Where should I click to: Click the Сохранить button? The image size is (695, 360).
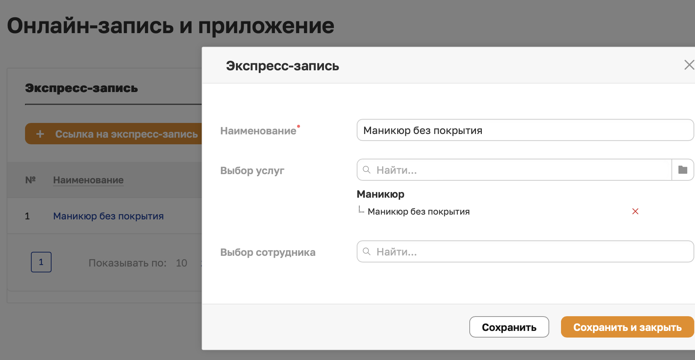coord(509,327)
